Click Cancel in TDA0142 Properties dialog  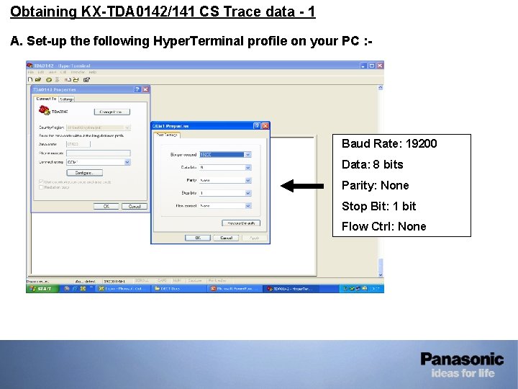click(x=135, y=207)
